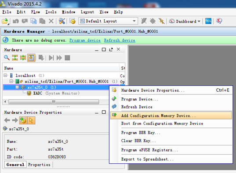Click the Redo arrow in toolbar

point(25,21)
